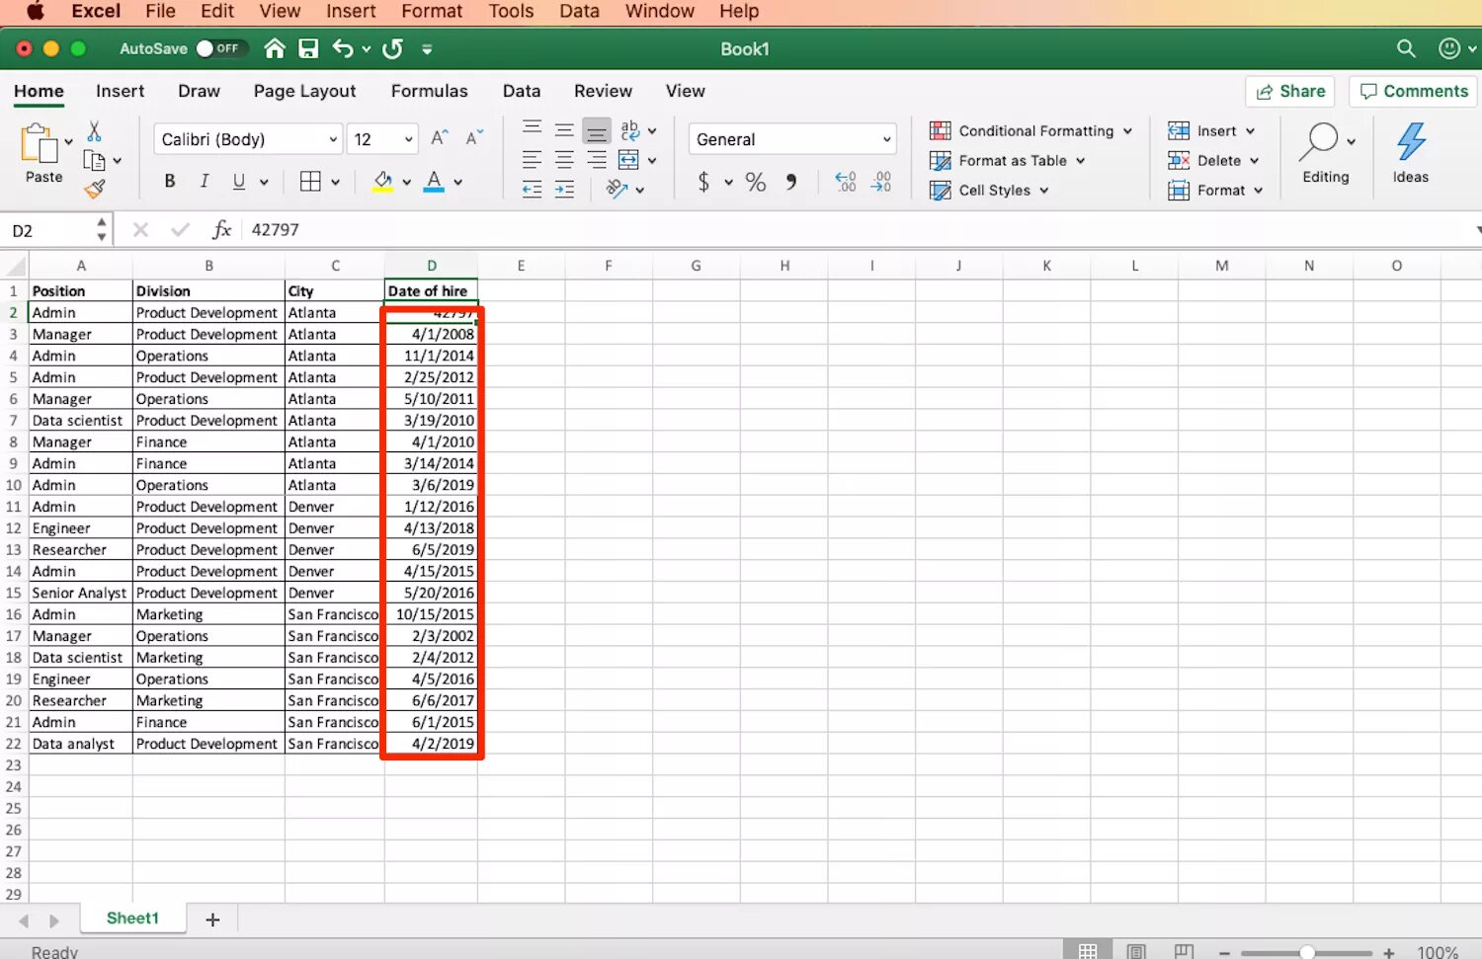Insert a function with the fx icon
The width and height of the screenshot is (1482, 959).
pos(221,229)
